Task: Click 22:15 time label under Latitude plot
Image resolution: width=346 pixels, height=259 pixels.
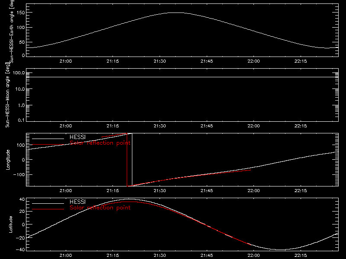Action: pos(301,255)
